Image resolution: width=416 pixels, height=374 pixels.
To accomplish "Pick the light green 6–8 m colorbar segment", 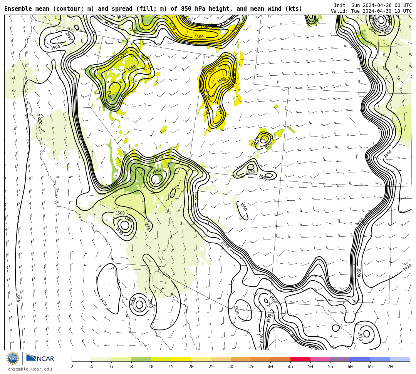I will point(121,359).
